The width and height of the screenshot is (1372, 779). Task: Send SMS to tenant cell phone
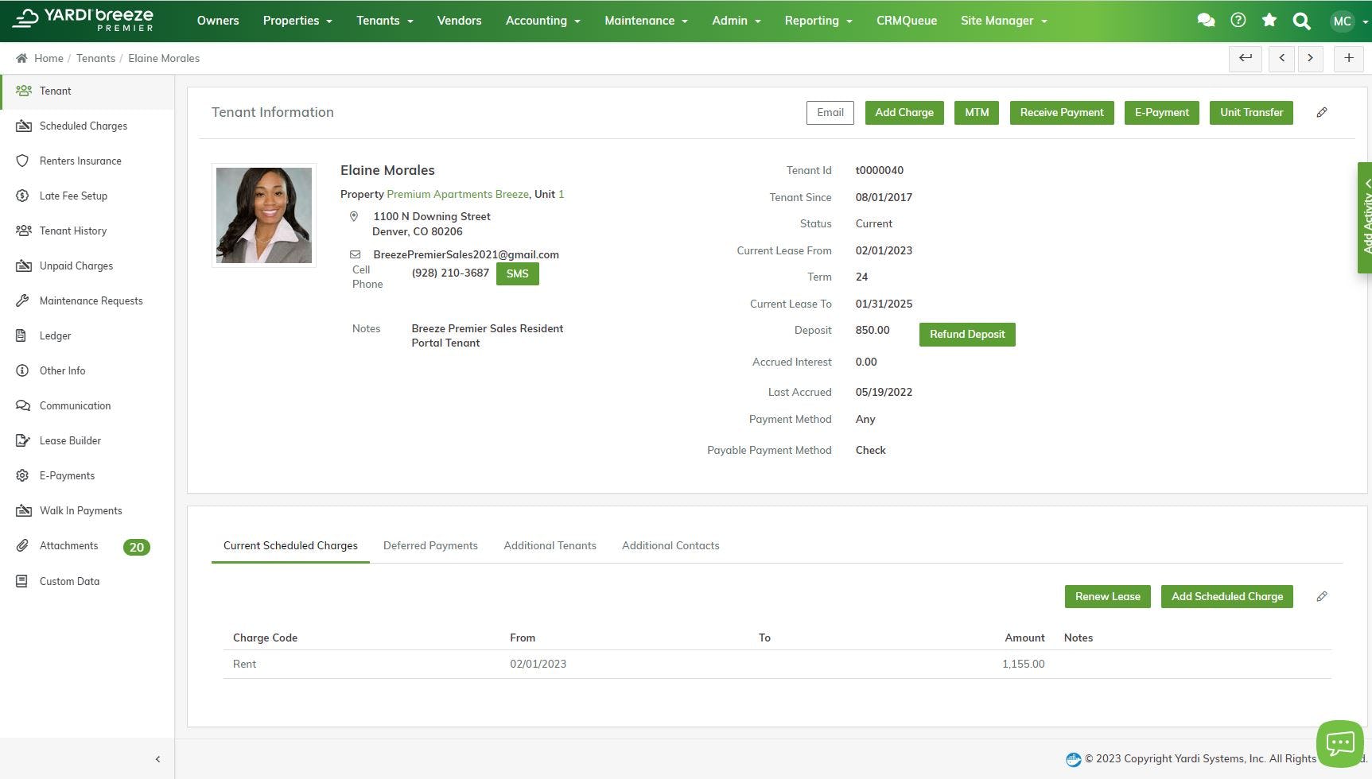[x=517, y=273]
